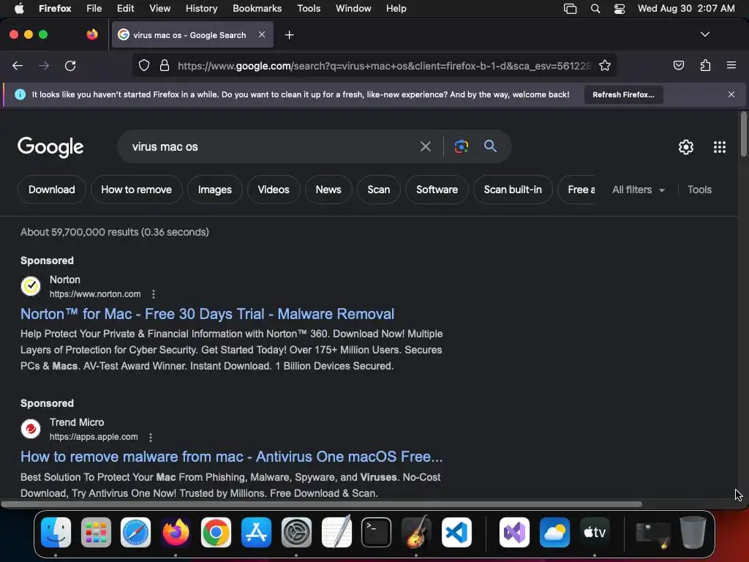Open the Tools search options
This screenshot has height=562, width=749.
tap(699, 190)
